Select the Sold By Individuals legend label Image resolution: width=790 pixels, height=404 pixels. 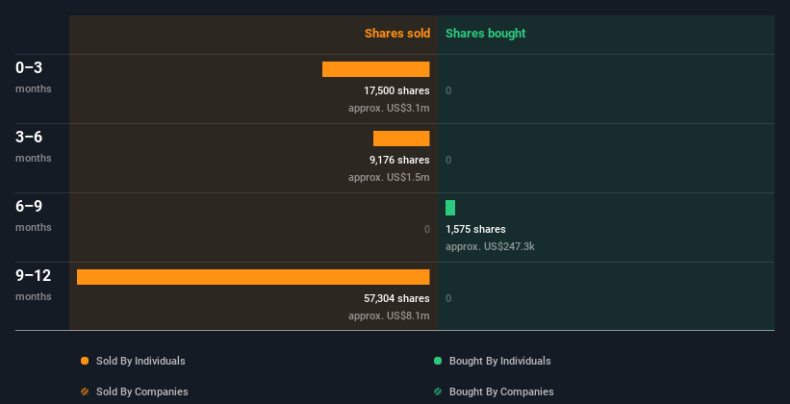point(140,361)
